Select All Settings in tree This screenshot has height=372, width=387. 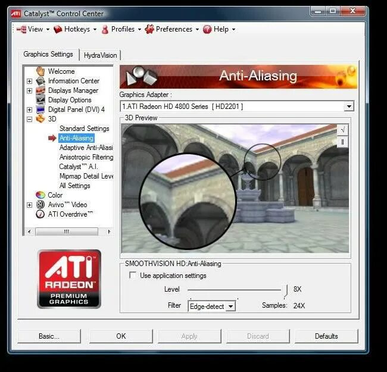[x=75, y=186]
